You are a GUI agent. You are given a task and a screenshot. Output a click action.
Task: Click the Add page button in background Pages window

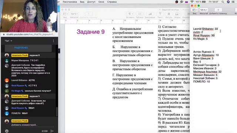pyautogui.click(x=89, y=14)
